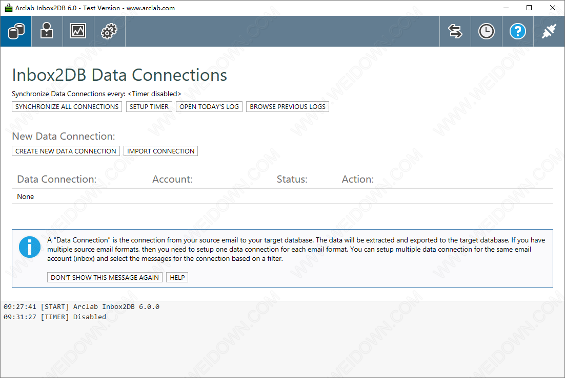Image resolution: width=565 pixels, height=378 pixels.
Task: Click log line '[START] Arclab Inbox2DB 6.0.0'
Action: click(x=82, y=307)
